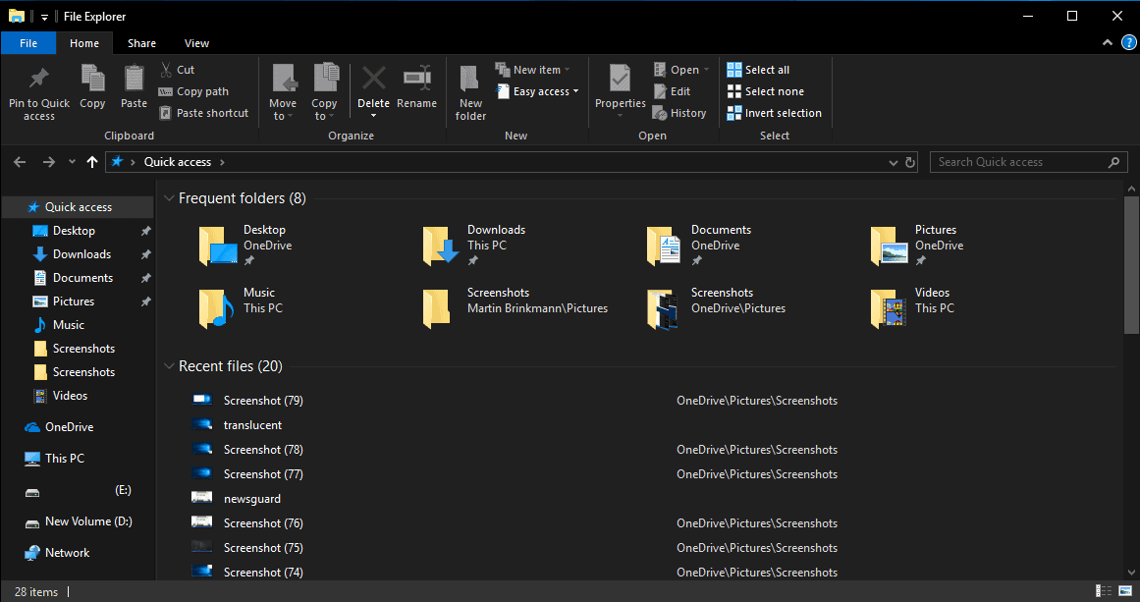Collapse the Frequent folders section
This screenshot has height=602, width=1140.
[x=169, y=197]
